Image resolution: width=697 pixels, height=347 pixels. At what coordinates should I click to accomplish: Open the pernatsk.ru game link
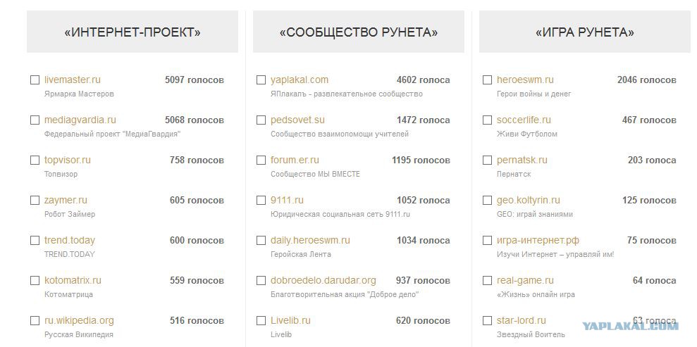tap(522, 160)
